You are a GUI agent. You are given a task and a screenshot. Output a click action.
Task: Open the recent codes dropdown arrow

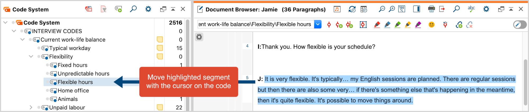318,24
